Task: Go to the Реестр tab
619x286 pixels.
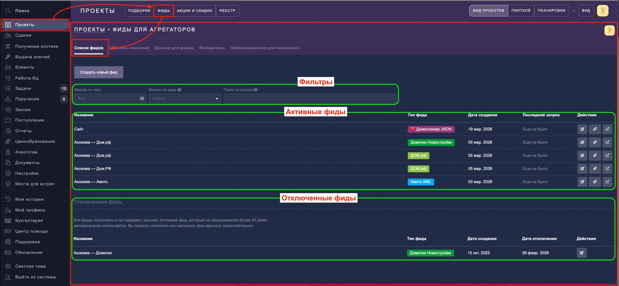Action: tap(227, 11)
